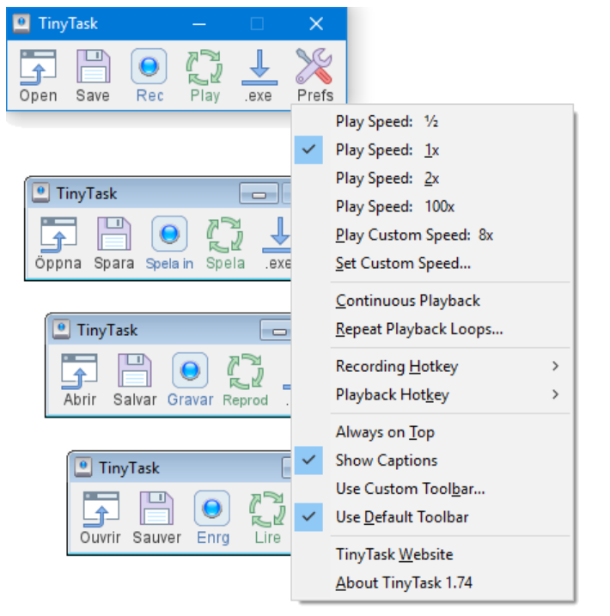Click the green Play loop icon
Viewport: 610px width, 616px height.
click(204, 66)
